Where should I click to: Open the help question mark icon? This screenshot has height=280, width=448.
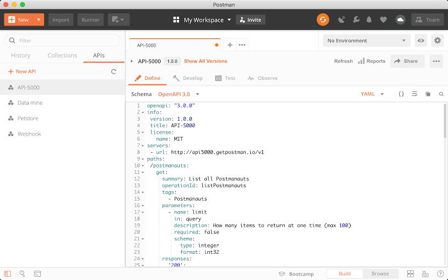tap(440, 274)
